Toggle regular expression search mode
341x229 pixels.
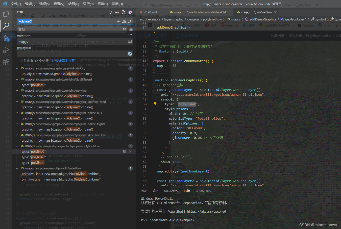130,22
